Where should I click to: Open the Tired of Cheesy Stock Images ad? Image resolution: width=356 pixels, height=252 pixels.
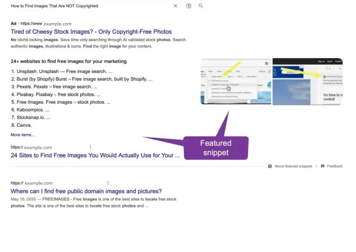point(91,31)
